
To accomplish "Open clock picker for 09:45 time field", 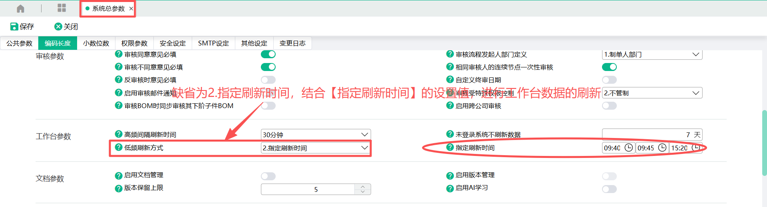I will pyautogui.click(x=662, y=148).
